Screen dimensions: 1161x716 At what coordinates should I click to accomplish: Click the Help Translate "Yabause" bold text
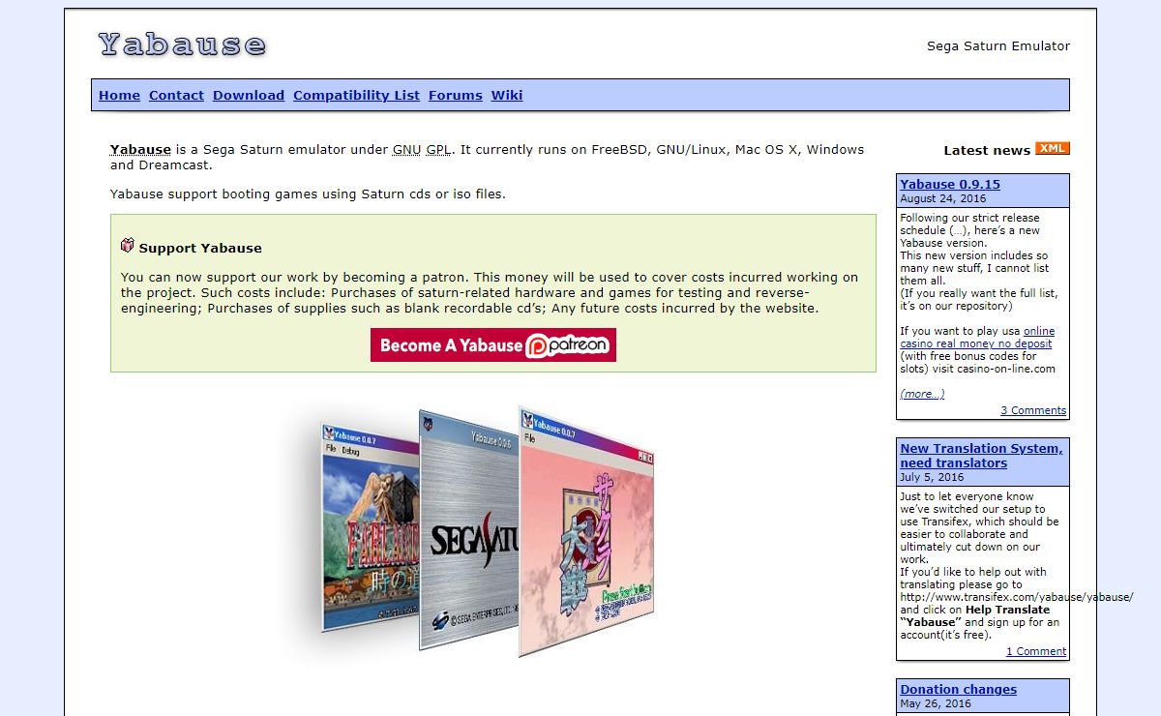tap(975, 616)
